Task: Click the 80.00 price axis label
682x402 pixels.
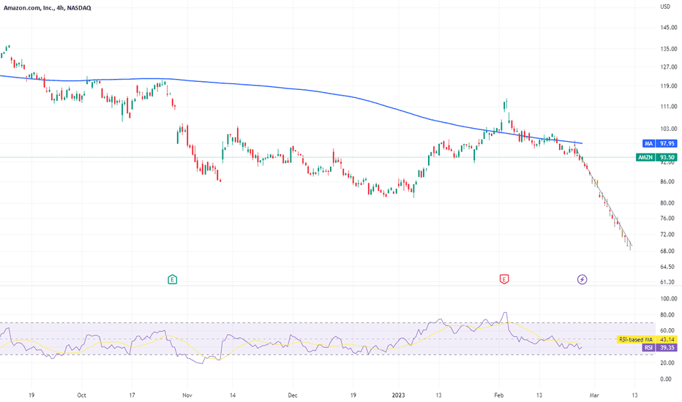Action: tap(667, 203)
